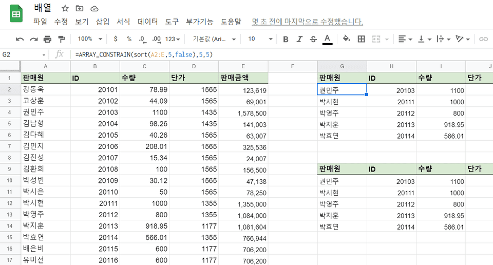Select column A header
This screenshot has height=265, width=493.
(46, 66)
